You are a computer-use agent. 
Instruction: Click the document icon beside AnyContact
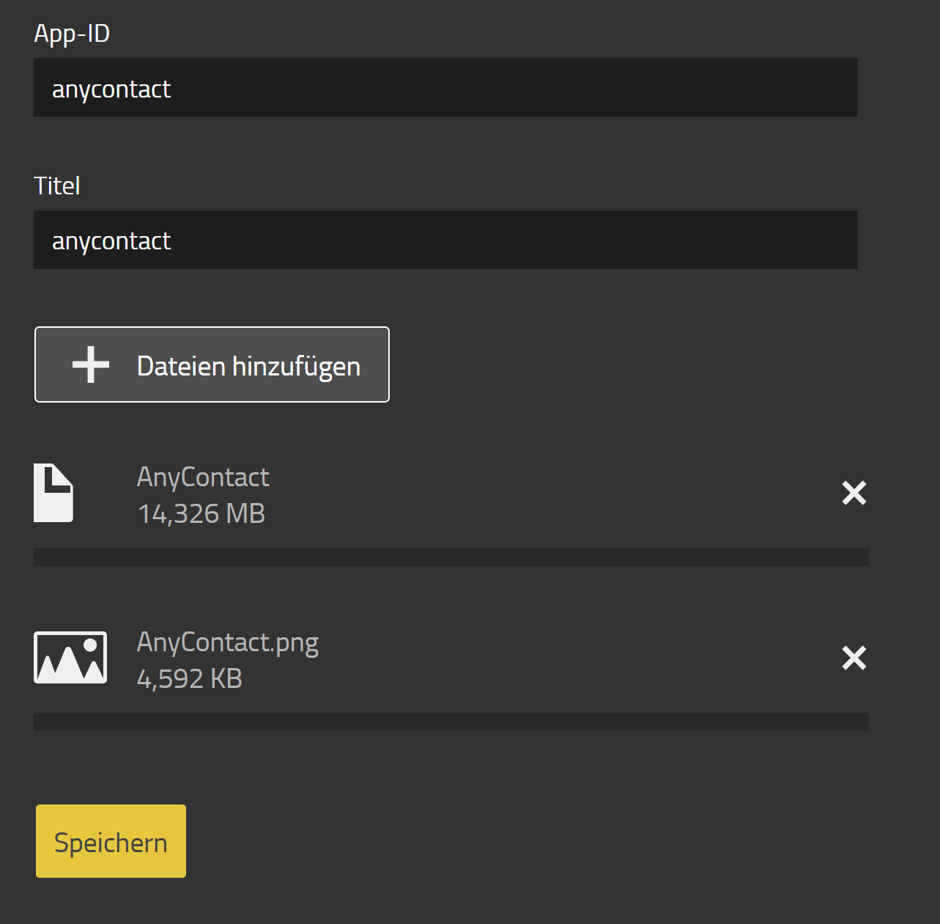point(53,493)
